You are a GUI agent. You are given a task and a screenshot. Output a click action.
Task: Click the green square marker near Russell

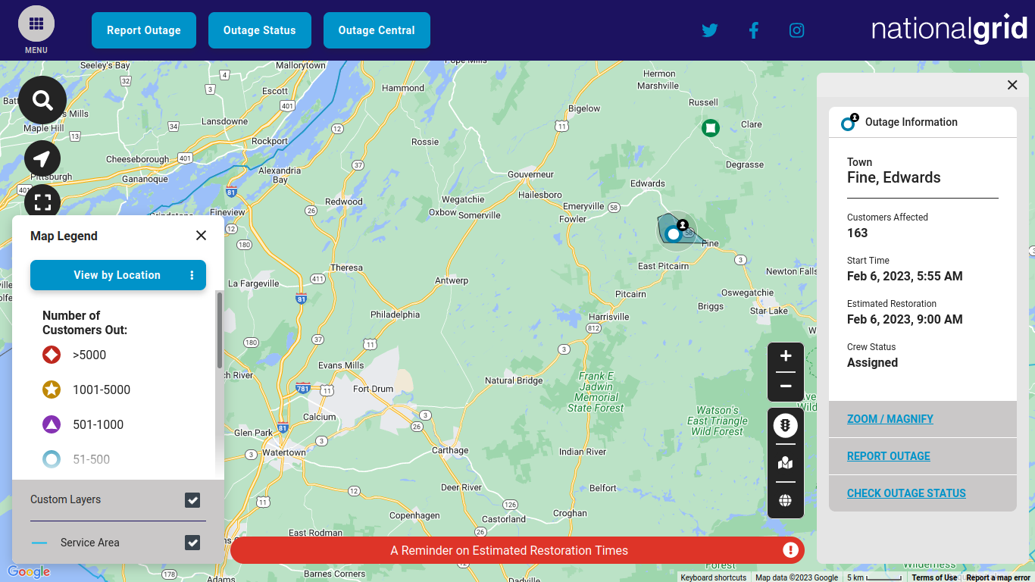[x=710, y=127]
